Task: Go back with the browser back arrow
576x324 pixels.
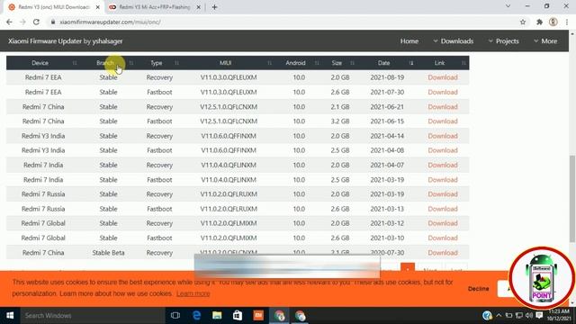Action: (9, 22)
